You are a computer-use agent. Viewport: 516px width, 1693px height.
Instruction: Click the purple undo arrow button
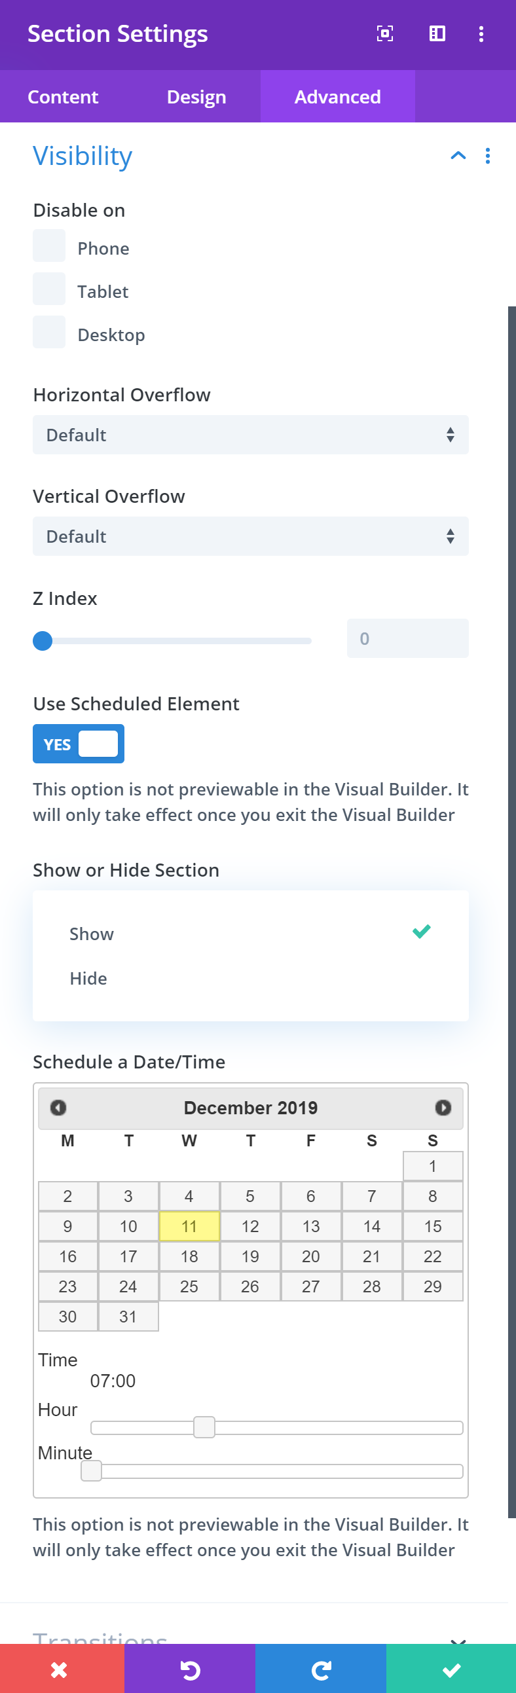[190, 1670]
